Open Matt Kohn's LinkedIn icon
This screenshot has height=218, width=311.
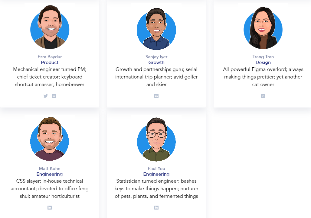click(50, 207)
